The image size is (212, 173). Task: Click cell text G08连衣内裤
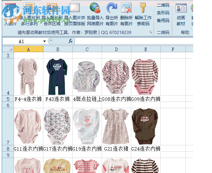[116, 99]
